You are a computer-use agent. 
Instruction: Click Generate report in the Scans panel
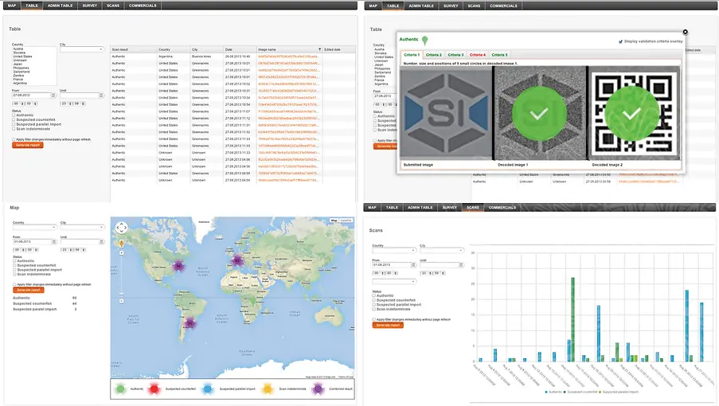click(388, 325)
